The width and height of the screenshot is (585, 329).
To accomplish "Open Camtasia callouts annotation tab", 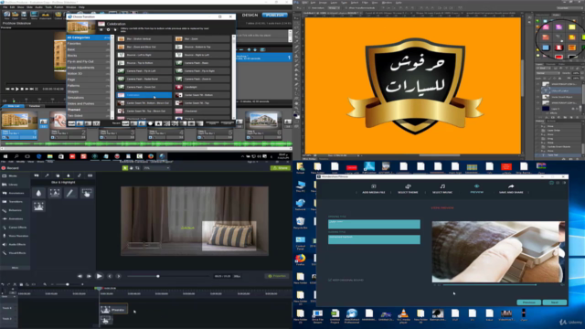I will (37, 175).
